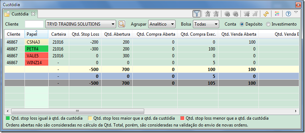Click the cart with down arrow icon
305x133 pixels.
pos(208,14)
